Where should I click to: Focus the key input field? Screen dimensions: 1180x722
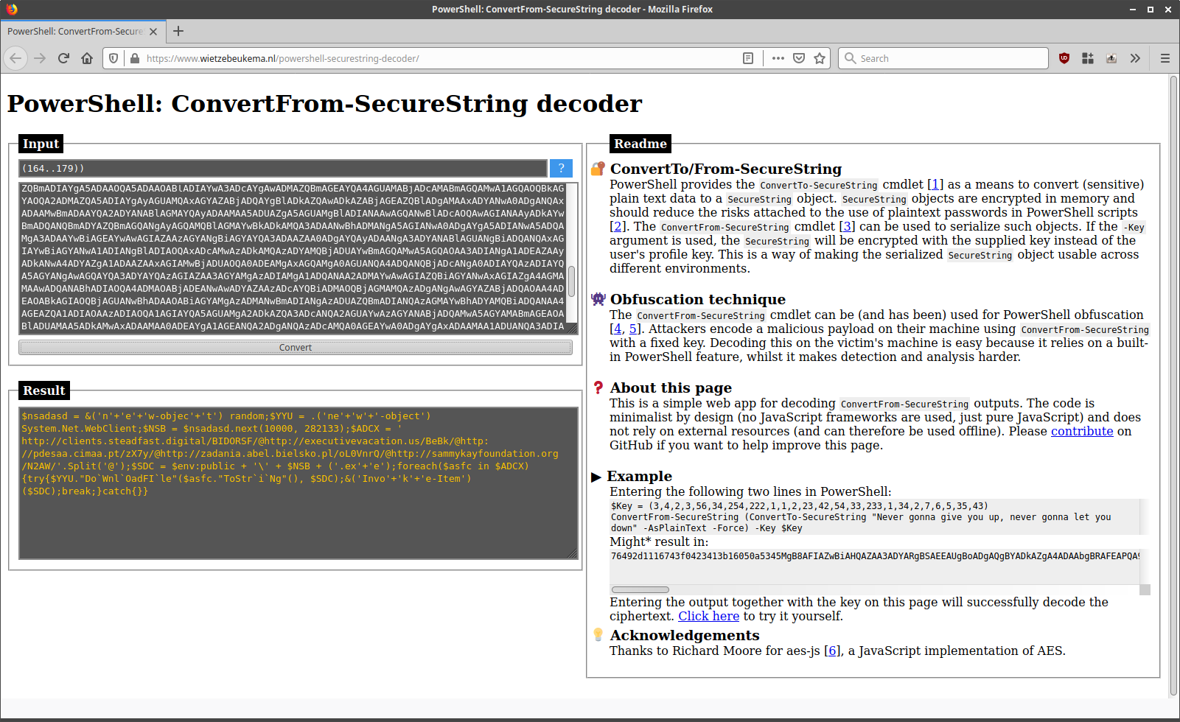pyautogui.click(x=283, y=169)
